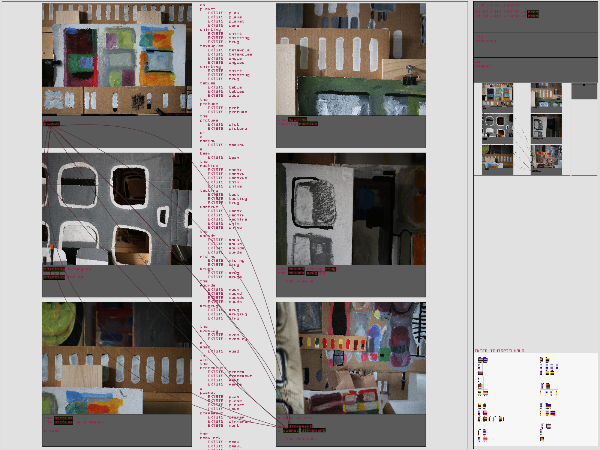Click 'the overlay' text in right caption

click(300, 281)
